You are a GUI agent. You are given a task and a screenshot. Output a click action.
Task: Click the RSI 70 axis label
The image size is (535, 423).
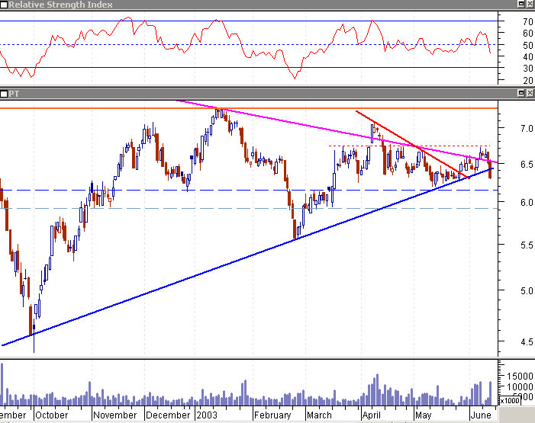point(528,22)
